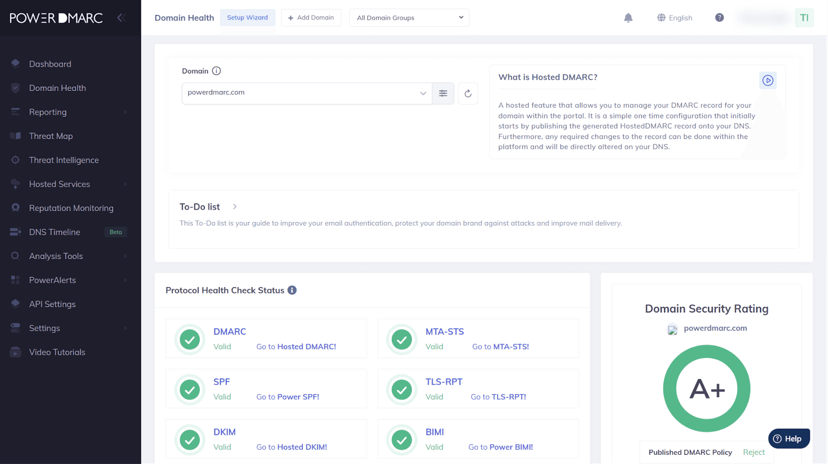Open DNS Timeline menu item
This screenshot has height=464, width=828.
pyautogui.click(x=54, y=232)
